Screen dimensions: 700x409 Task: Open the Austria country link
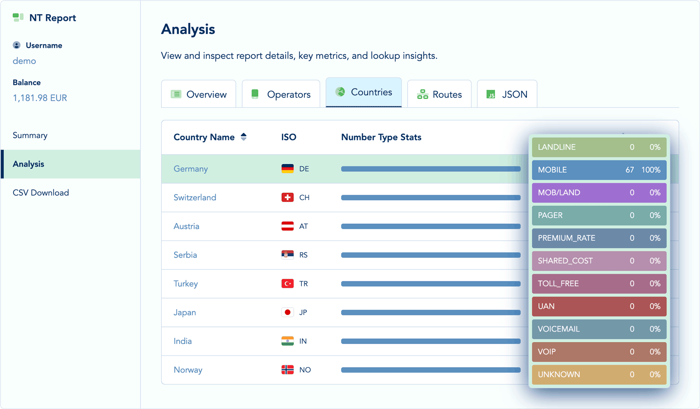187,226
